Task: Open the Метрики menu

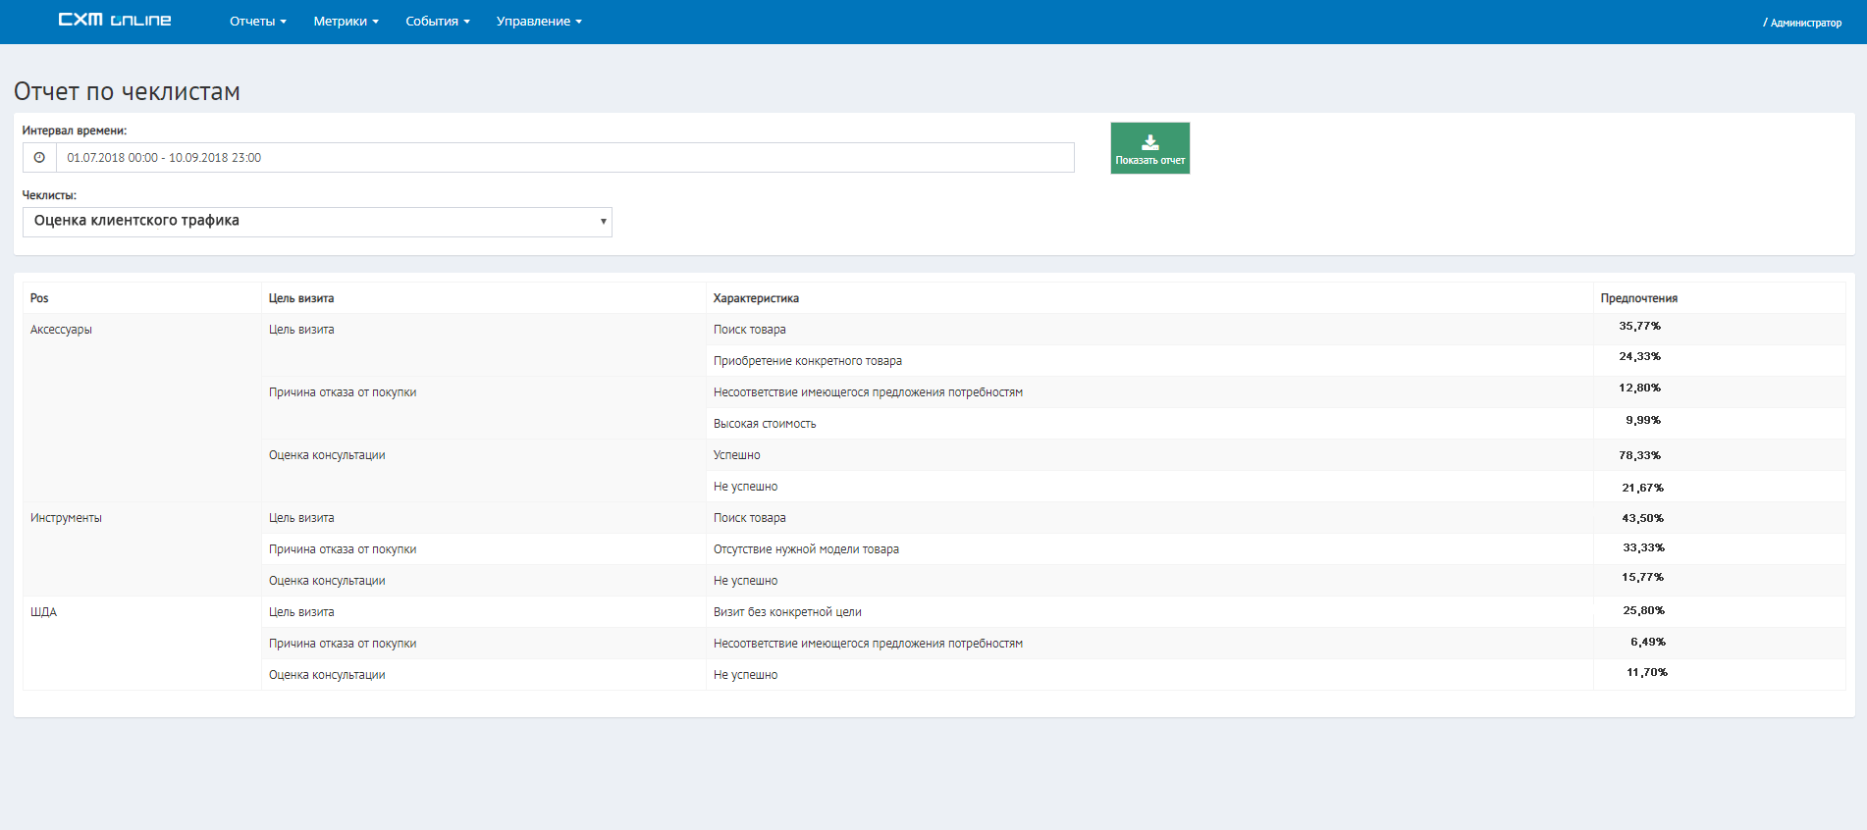Action: (x=346, y=22)
